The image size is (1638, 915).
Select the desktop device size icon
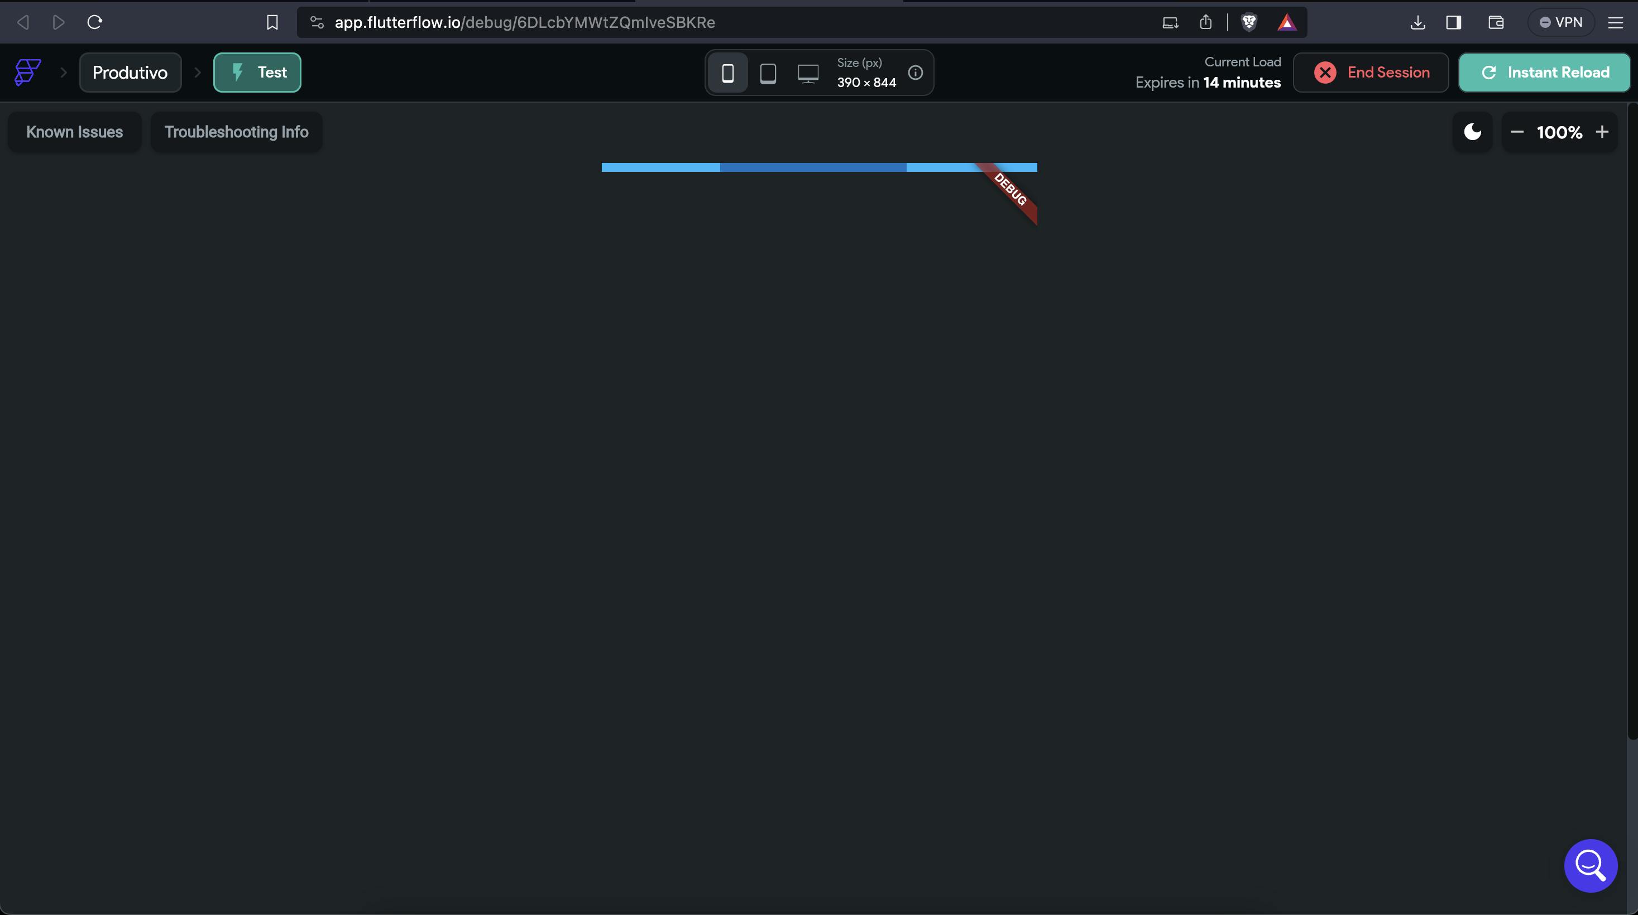[x=808, y=73]
